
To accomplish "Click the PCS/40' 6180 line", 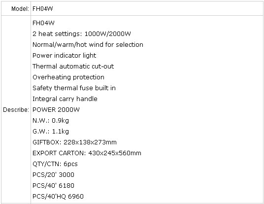I will [x=53, y=186].
